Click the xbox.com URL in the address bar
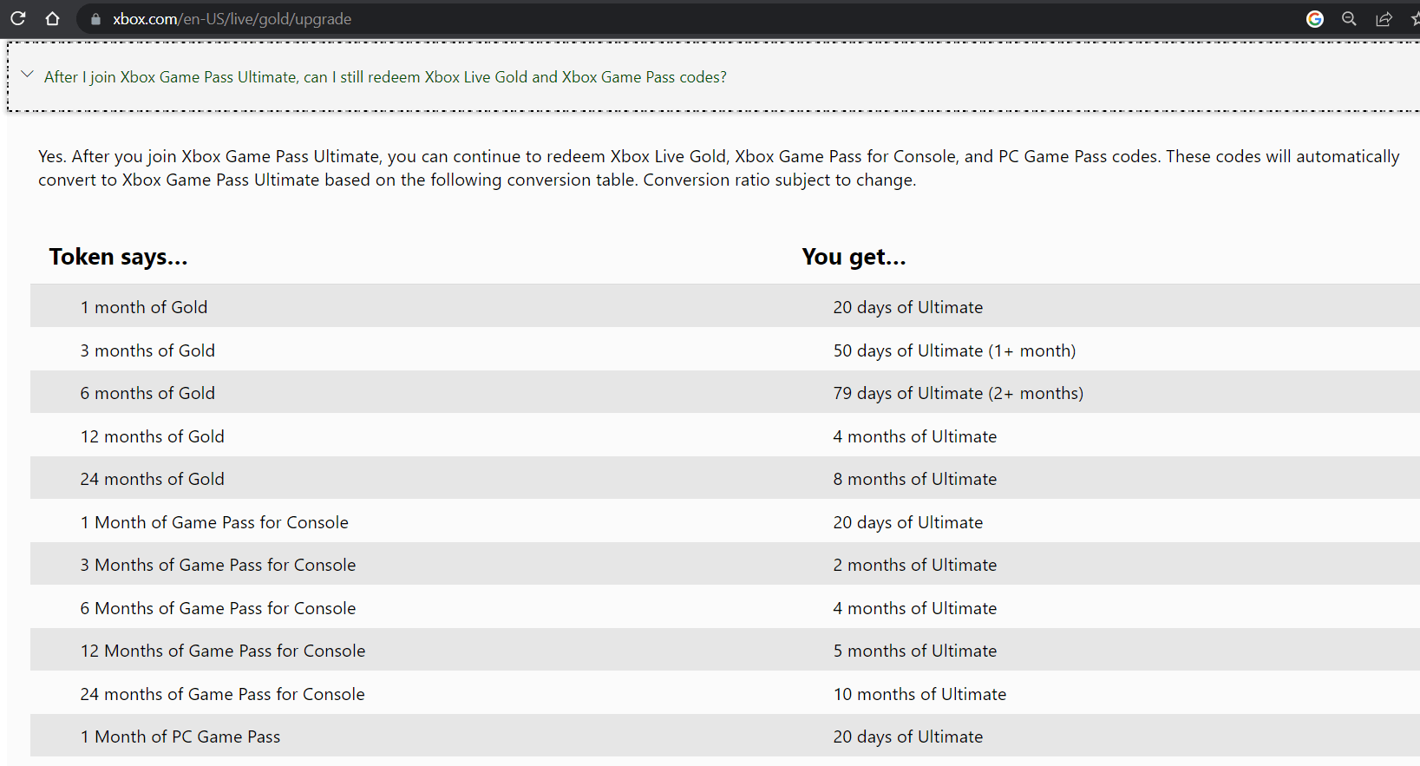 point(232,19)
